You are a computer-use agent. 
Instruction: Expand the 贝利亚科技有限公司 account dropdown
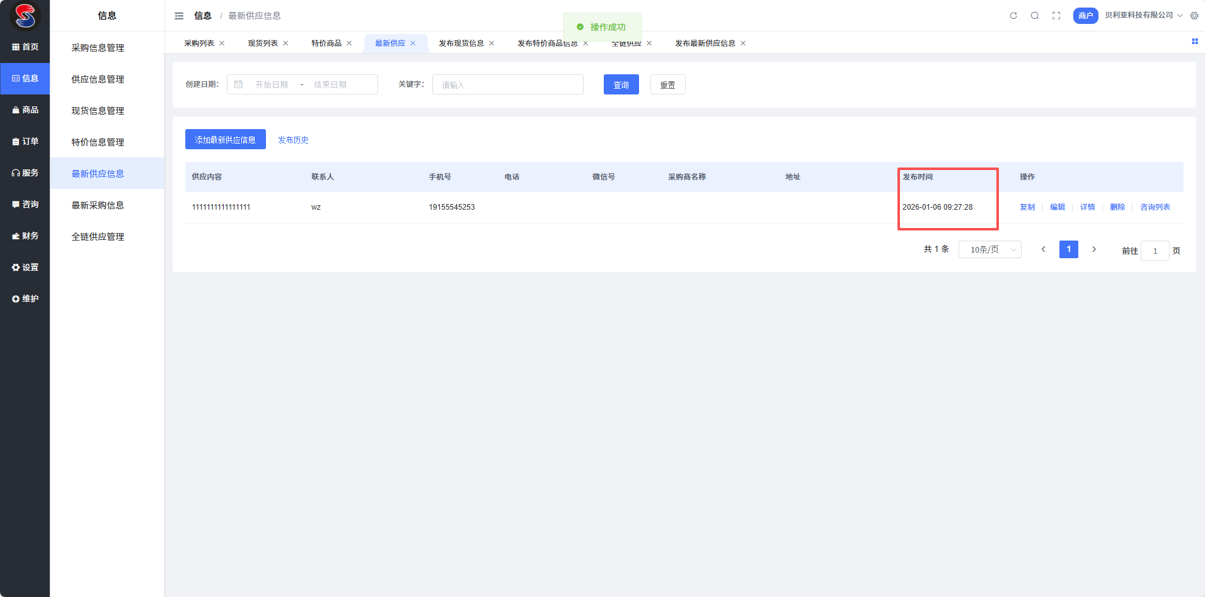tap(1143, 16)
